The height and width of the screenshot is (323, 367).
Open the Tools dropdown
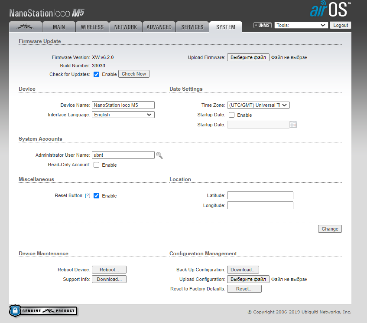pos(301,25)
